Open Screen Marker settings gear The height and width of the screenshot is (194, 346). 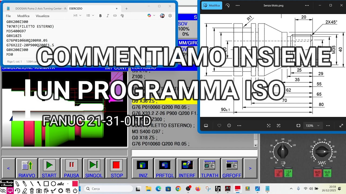61,191
